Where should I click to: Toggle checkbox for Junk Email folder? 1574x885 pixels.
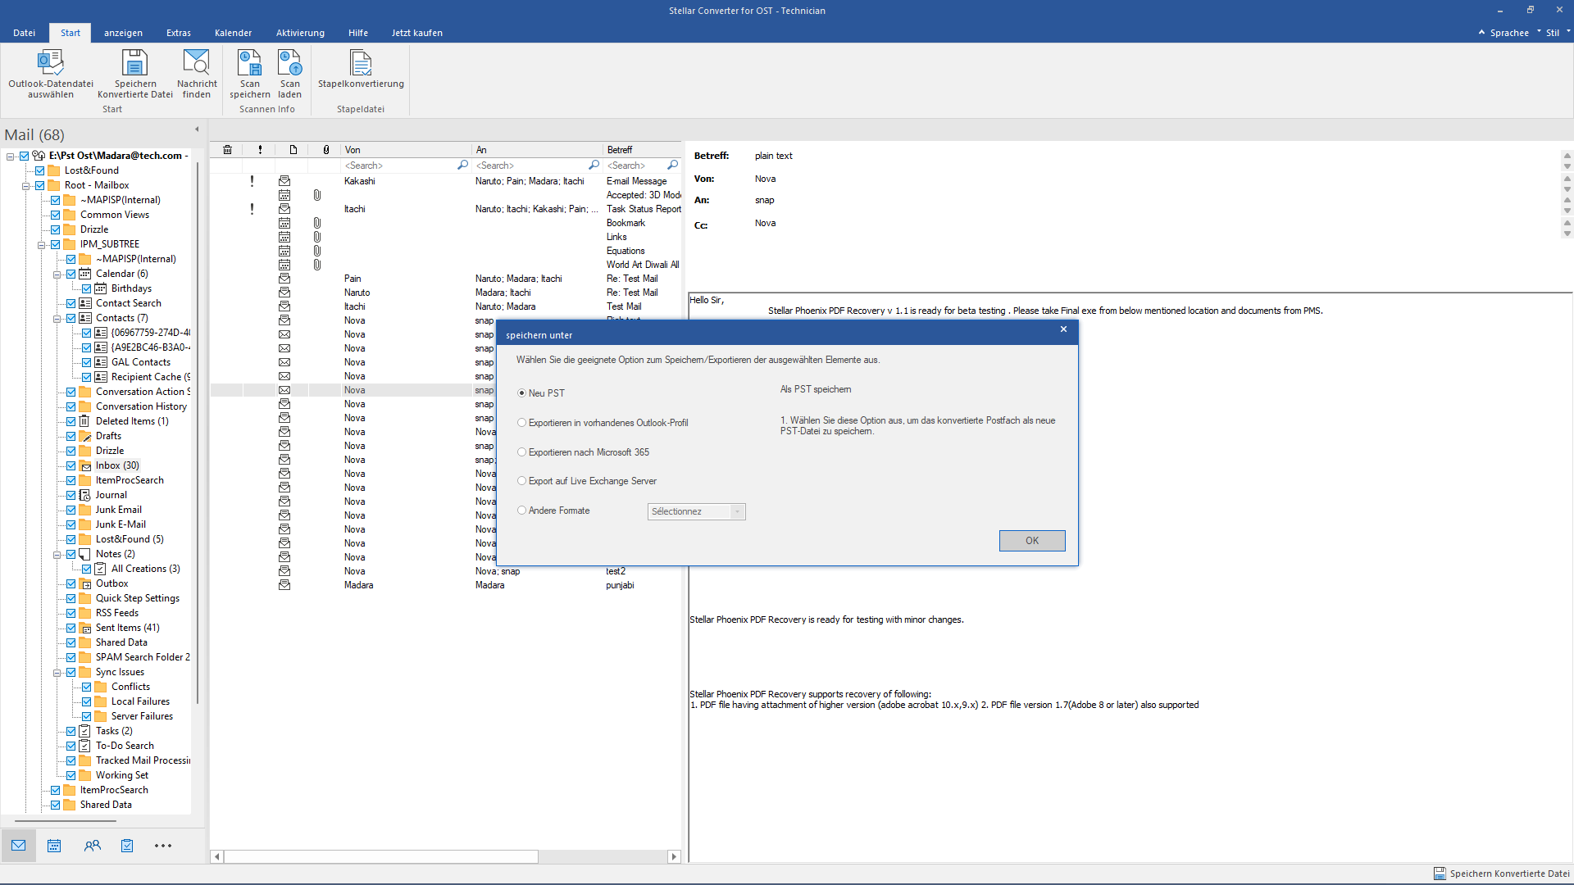coord(71,510)
